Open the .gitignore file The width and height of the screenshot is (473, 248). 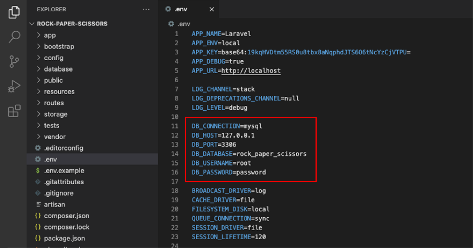92,193
